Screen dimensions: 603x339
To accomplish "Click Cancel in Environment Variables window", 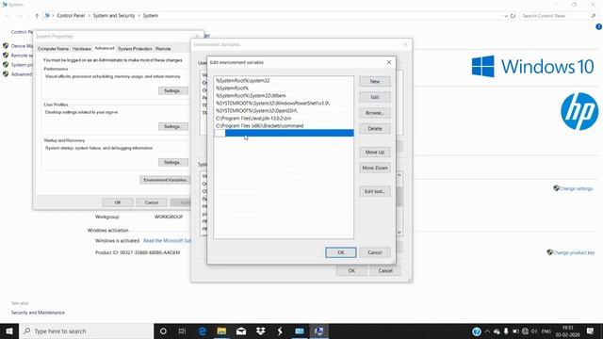I will point(385,271).
